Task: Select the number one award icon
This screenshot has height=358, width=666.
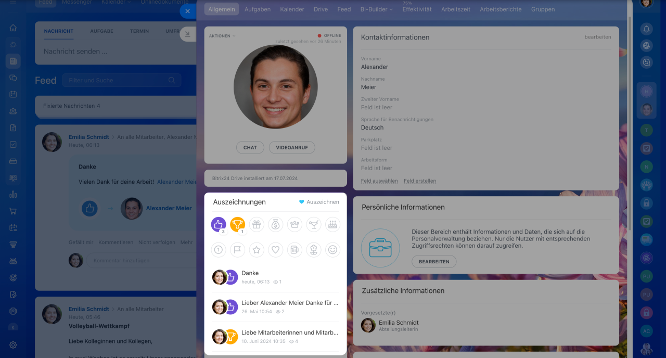Action: (219, 250)
